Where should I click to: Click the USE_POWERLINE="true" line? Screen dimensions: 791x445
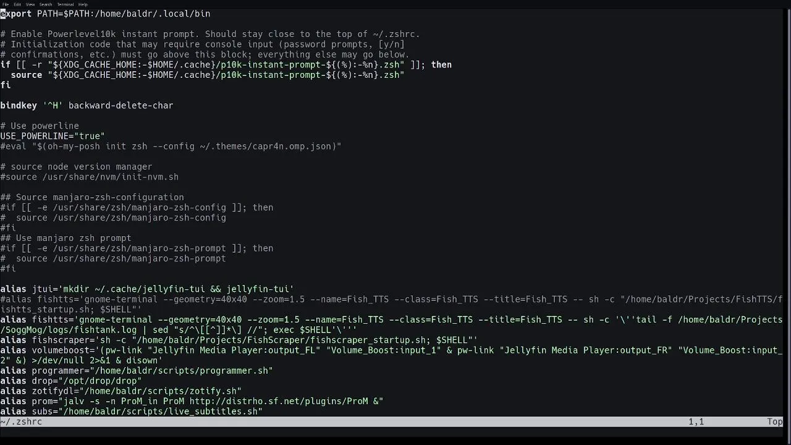click(53, 136)
